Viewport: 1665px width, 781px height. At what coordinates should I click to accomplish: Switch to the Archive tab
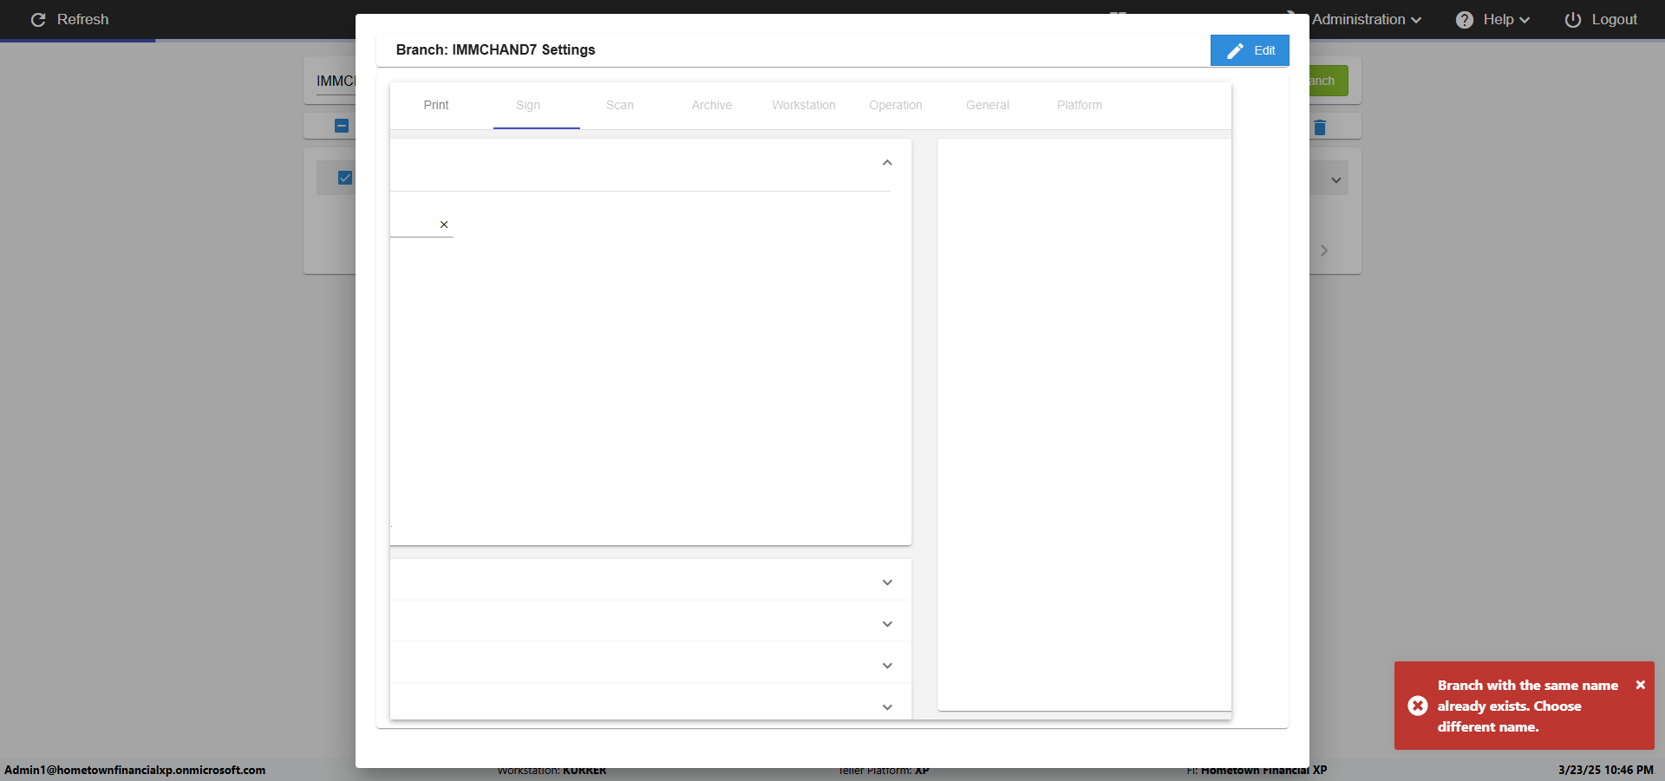tap(712, 105)
